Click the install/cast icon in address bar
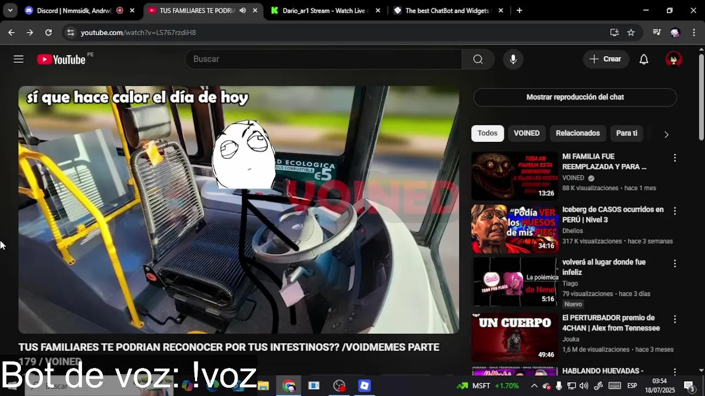Viewport: 705px width, 396px height. [x=615, y=32]
